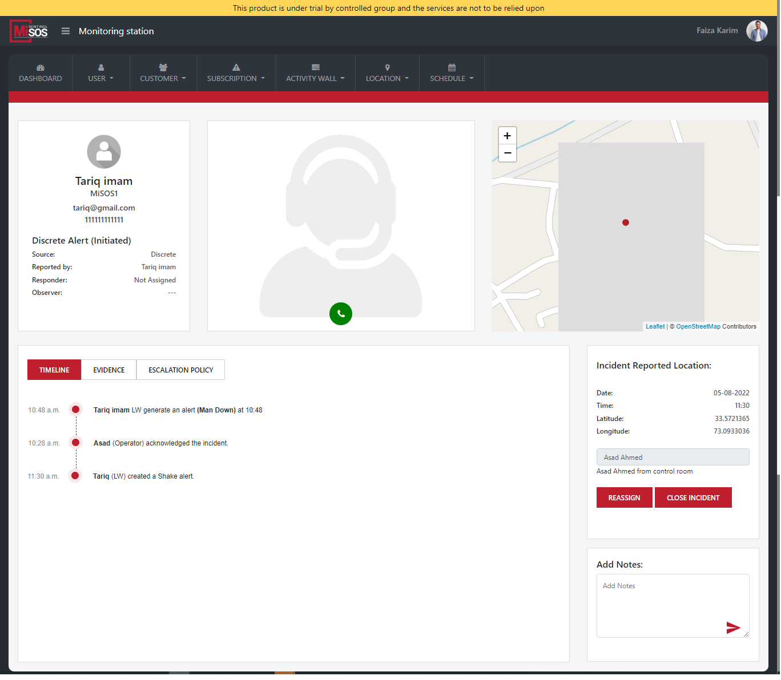The image size is (781, 680).
Task: Click the hamburger menu icon
Action: [x=66, y=31]
